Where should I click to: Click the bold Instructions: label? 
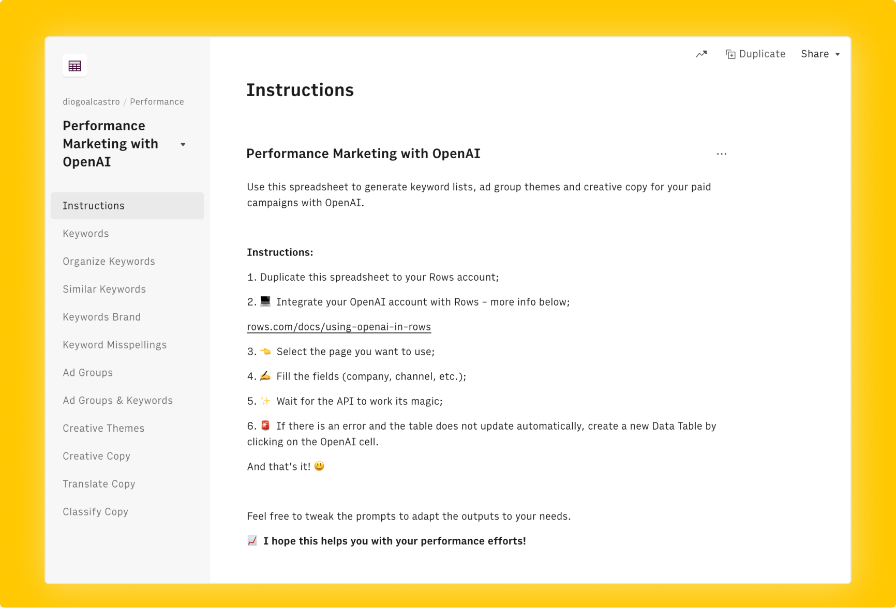(280, 252)
